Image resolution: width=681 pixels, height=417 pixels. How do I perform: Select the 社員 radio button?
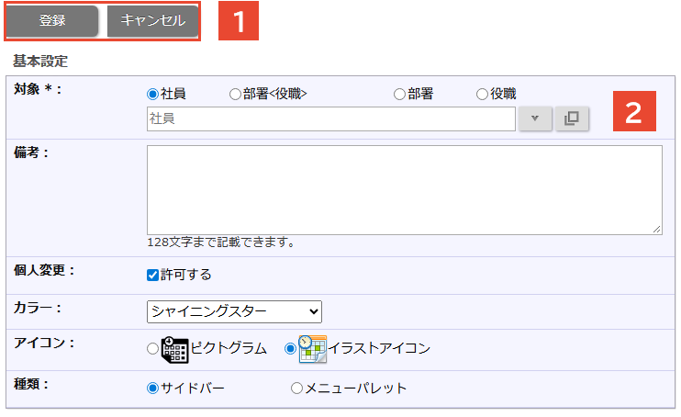tap(153, 94)
